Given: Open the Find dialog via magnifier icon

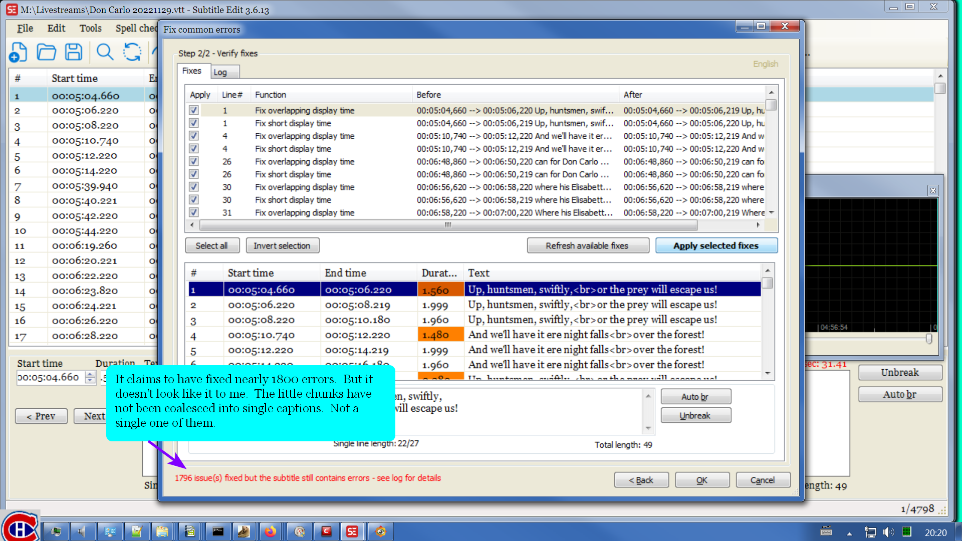Looking at the screenshot, I should coord(105,52).
